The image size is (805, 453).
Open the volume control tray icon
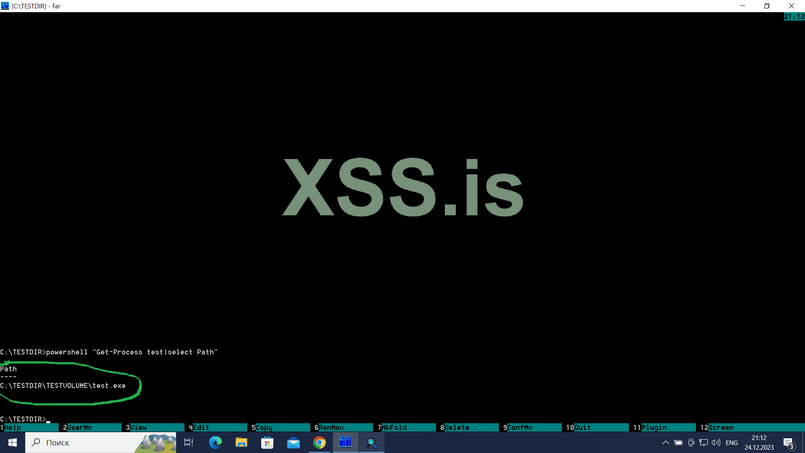tap(716, 443)
